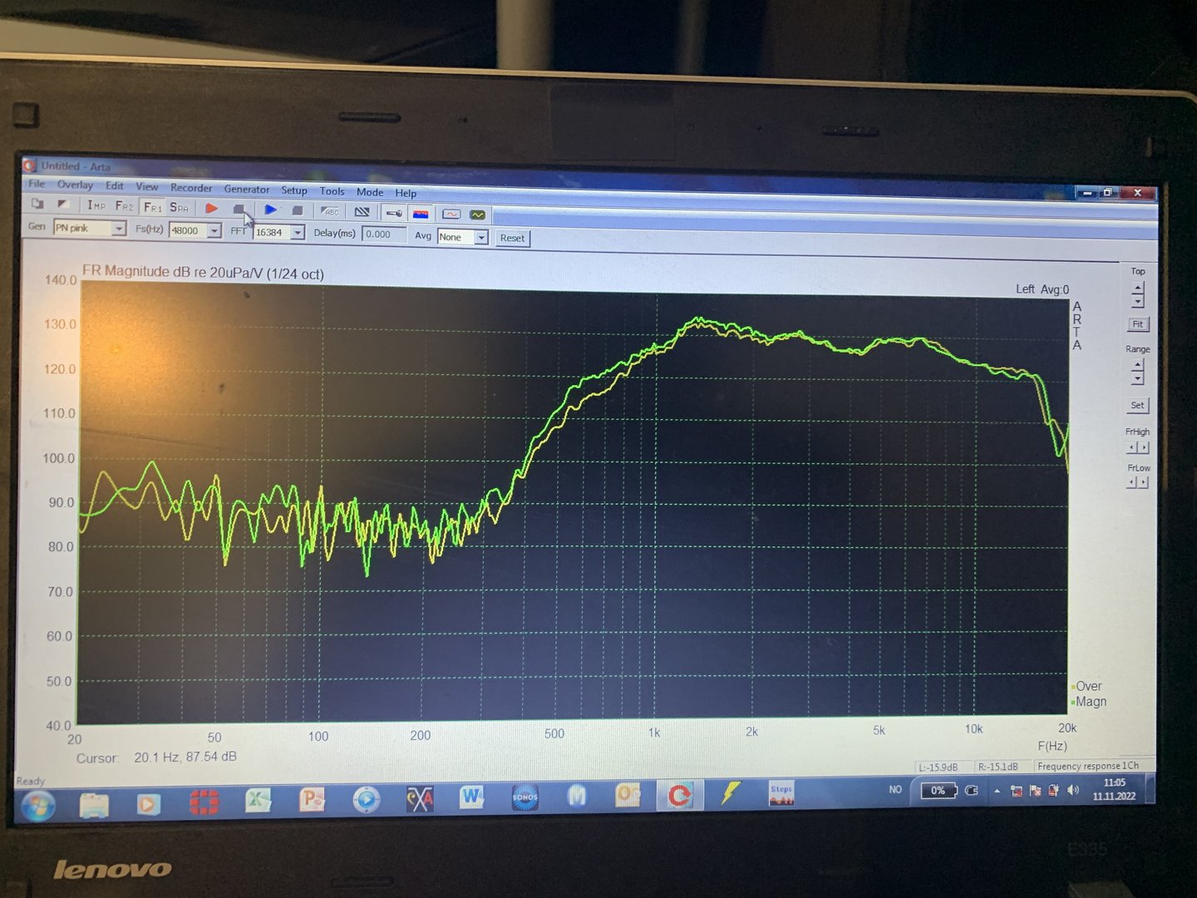Click the FrLow left arrow
This screenshot has width=1197, height=898.
1132,482
